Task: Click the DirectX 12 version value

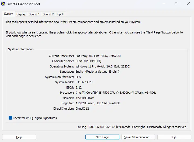Action: pos(82,109)
